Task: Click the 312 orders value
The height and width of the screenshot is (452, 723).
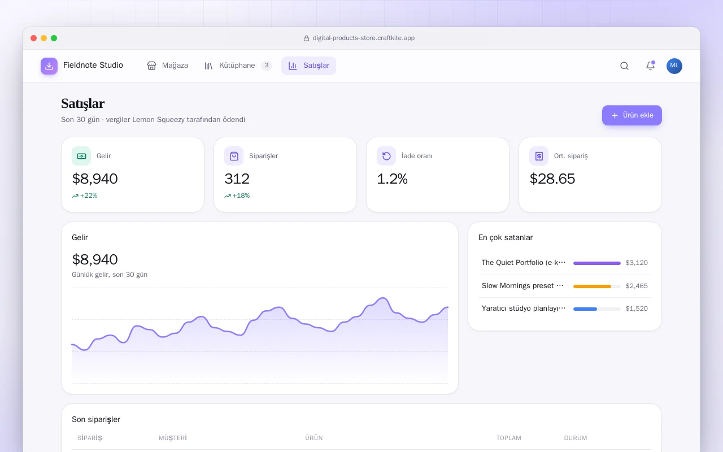Action: tap(237, 179)
